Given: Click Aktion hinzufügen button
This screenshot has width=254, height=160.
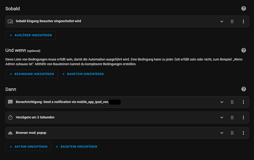Looking at the screenshot, I should tap(28, 146).
